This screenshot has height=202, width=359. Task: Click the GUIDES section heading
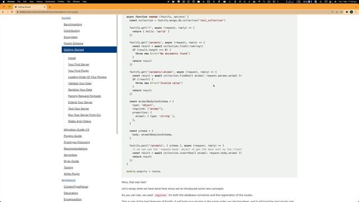[66, 18]
